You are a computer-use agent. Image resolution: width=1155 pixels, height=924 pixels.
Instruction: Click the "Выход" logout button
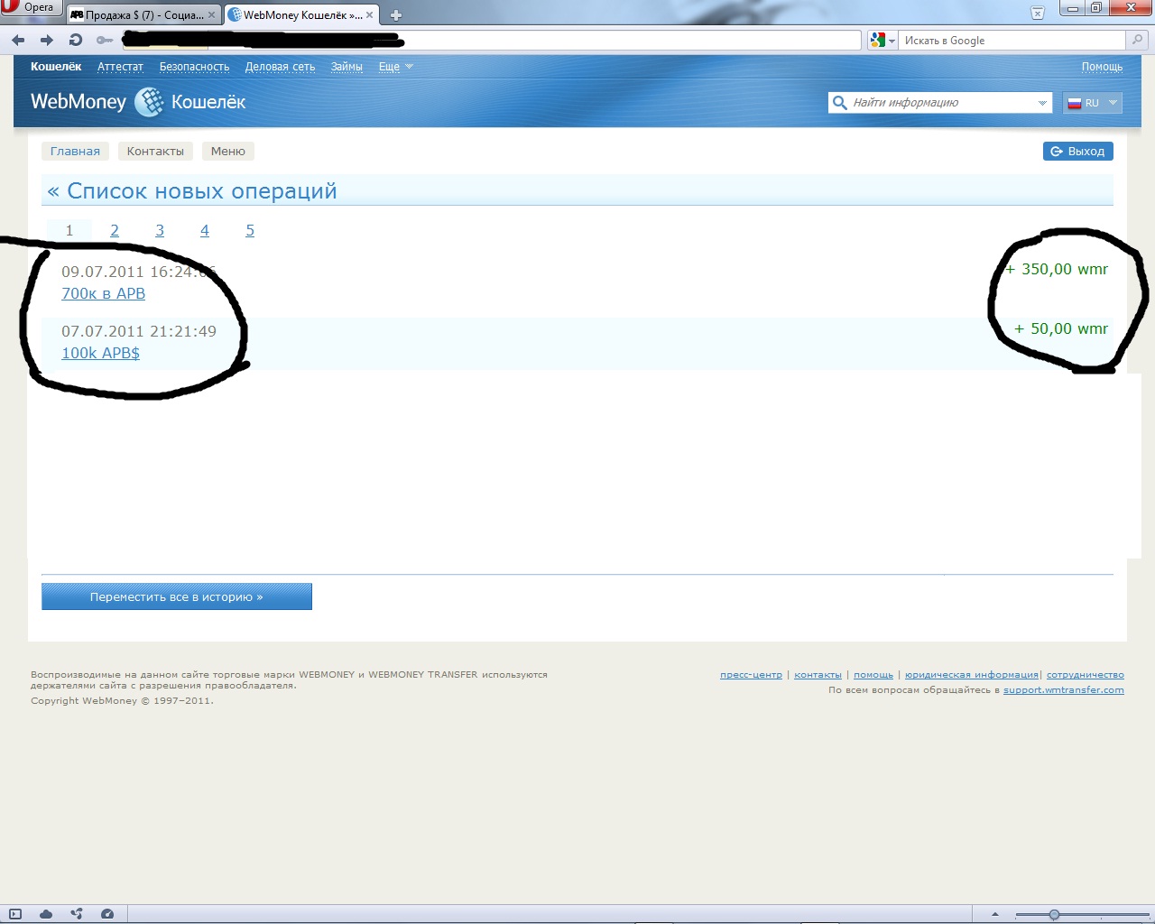click(1077, 152)
